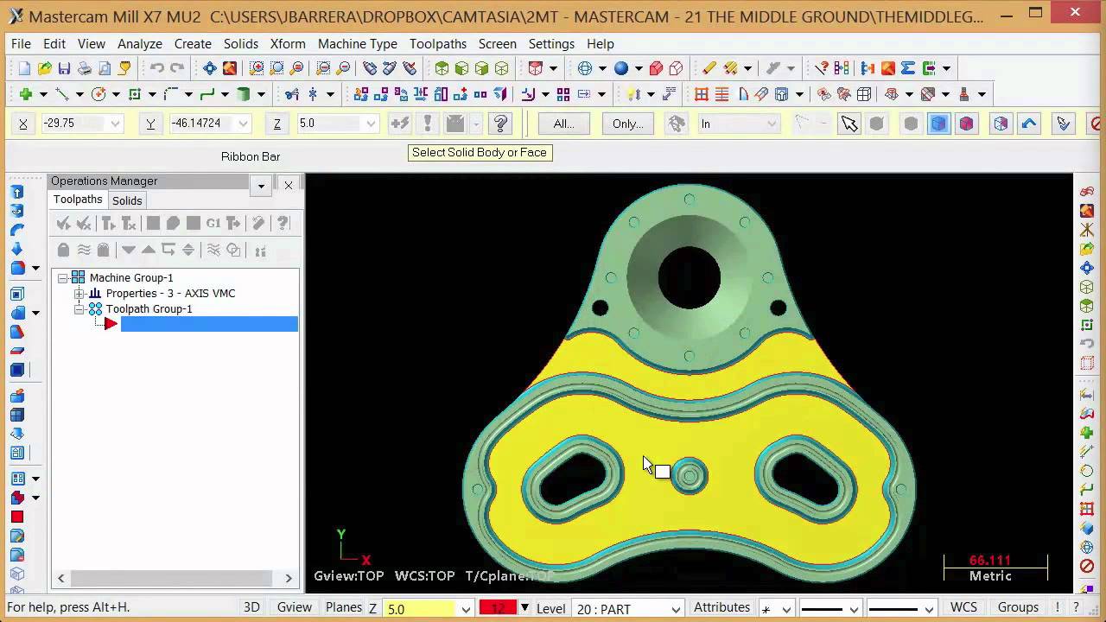The height and width of the screenshot is (622, 1106).
Task: Close the Operations Manager panel
Action: (289, 185)
